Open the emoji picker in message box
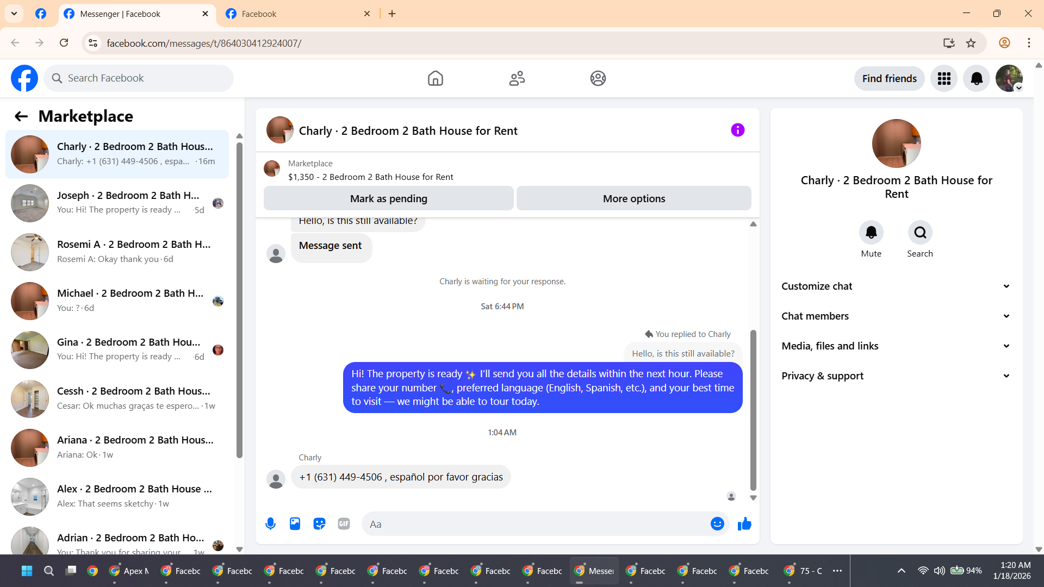1044x587 pixels. (717, 524)
